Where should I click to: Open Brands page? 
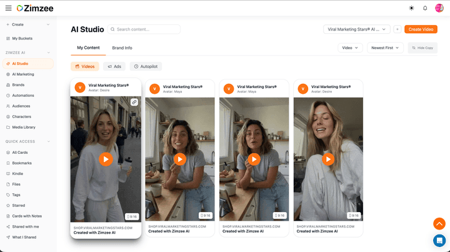pyautogui.click(x=28, y=85)
